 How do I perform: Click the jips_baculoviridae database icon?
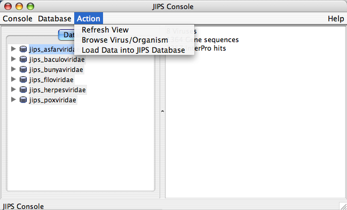[23, 59]
